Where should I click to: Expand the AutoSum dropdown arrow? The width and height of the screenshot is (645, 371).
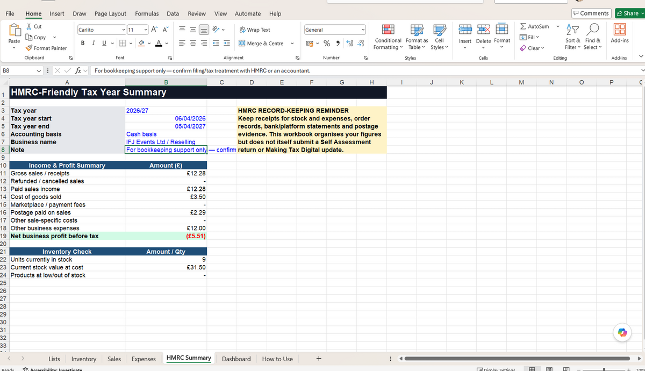coord(557,26)
